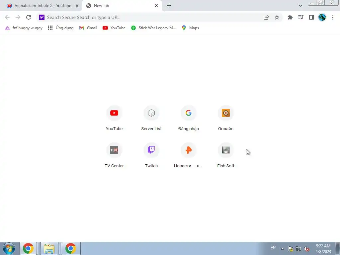This screenshot has height=255, width=340.
Task: Show the side panel
Action: [x=311, y=17]
